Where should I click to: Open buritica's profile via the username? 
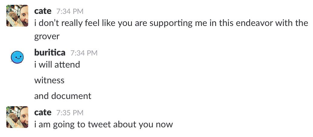point(50,53)
